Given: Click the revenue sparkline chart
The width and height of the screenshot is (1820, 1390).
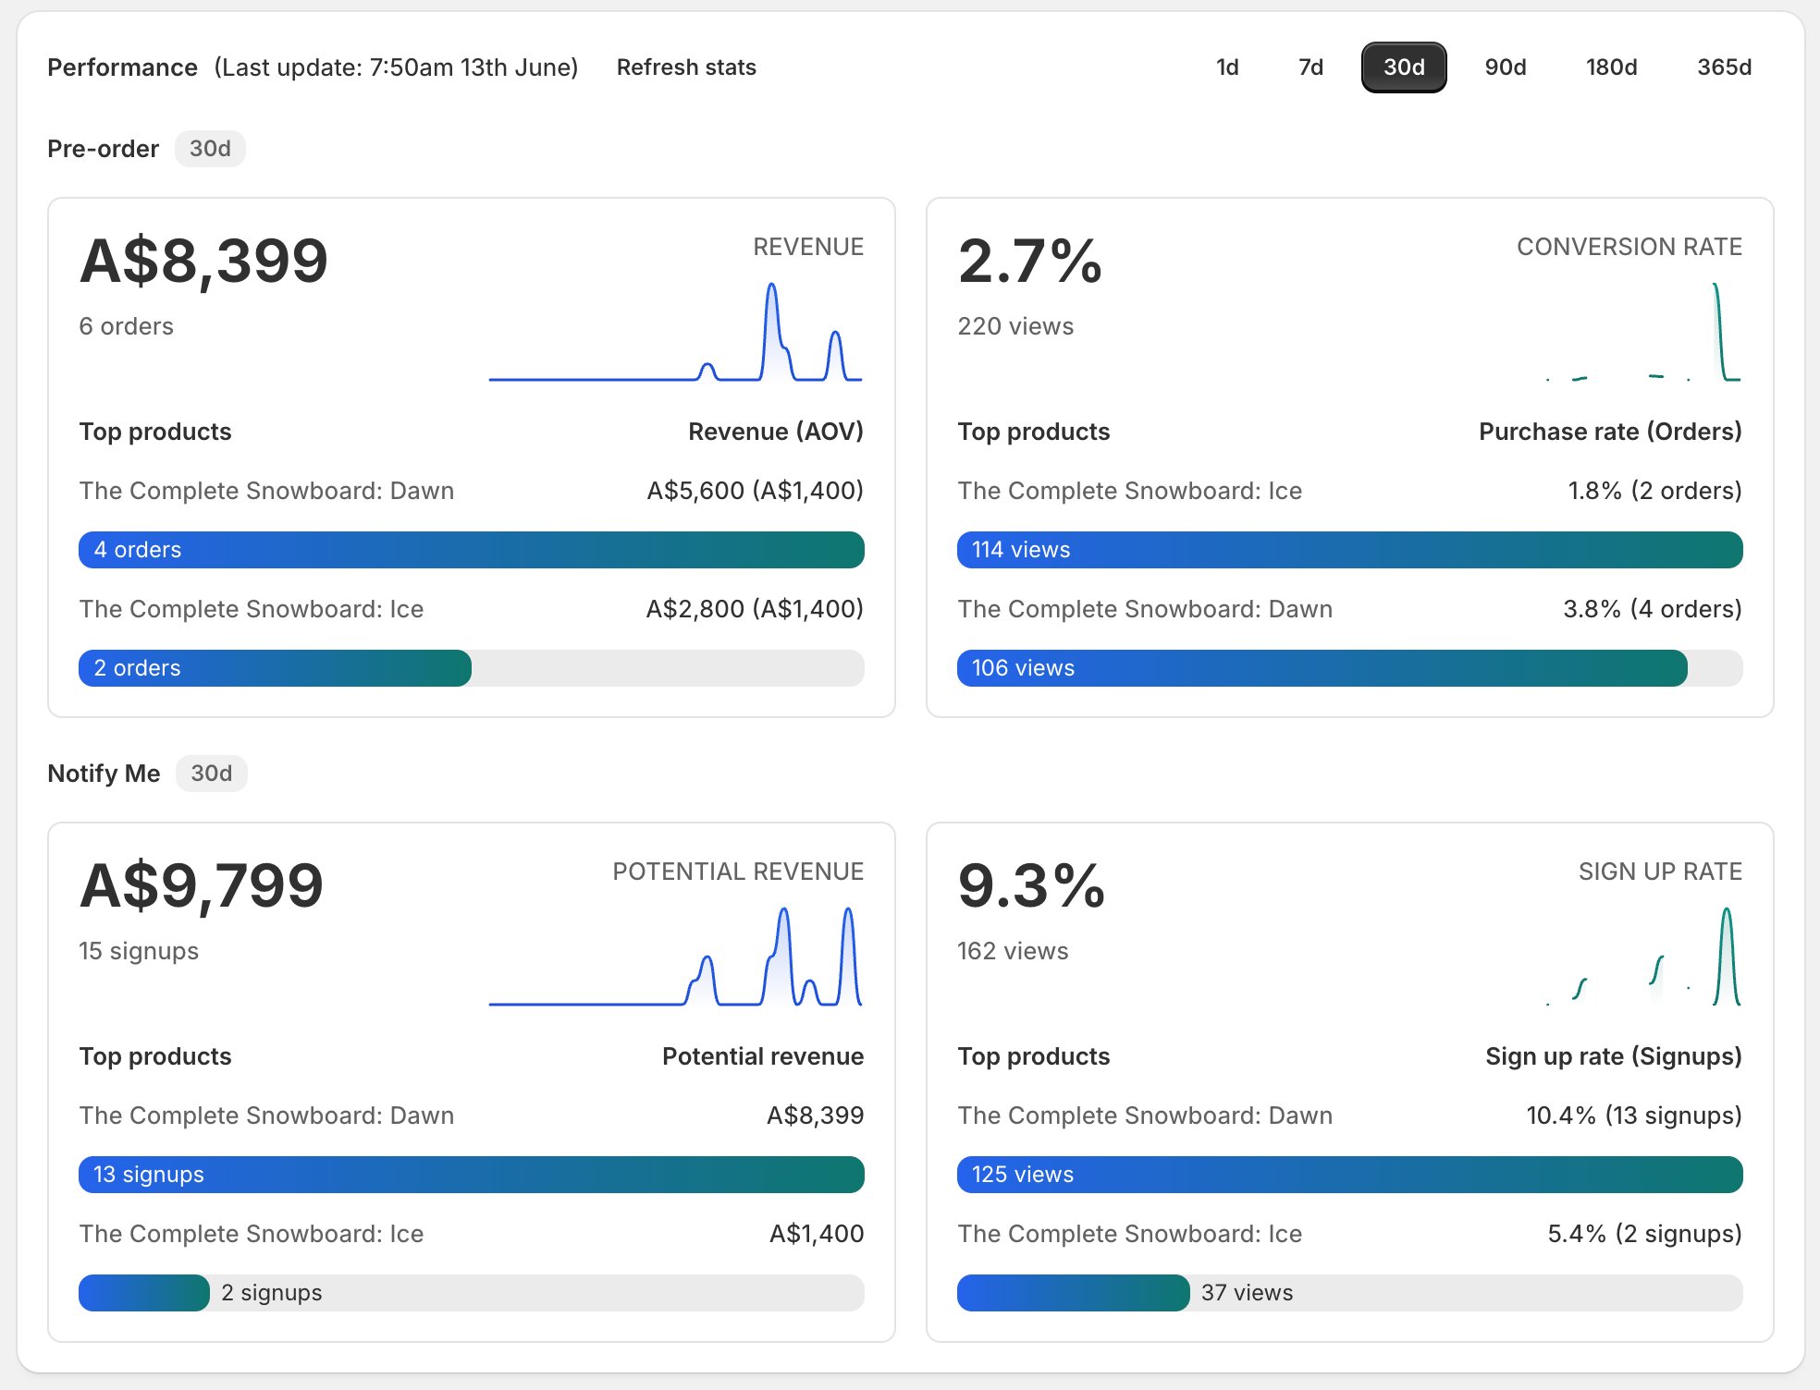Looking at the screenshot, I should [675, 333].
